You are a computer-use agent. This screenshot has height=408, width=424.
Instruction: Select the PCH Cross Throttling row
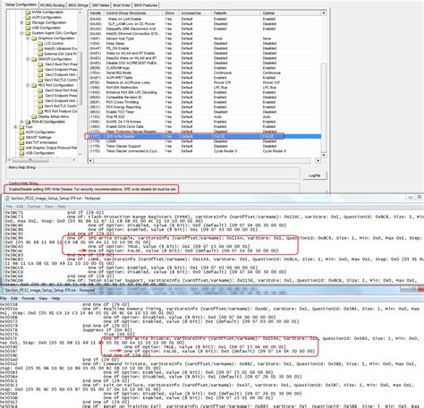[x=205, y=102]
